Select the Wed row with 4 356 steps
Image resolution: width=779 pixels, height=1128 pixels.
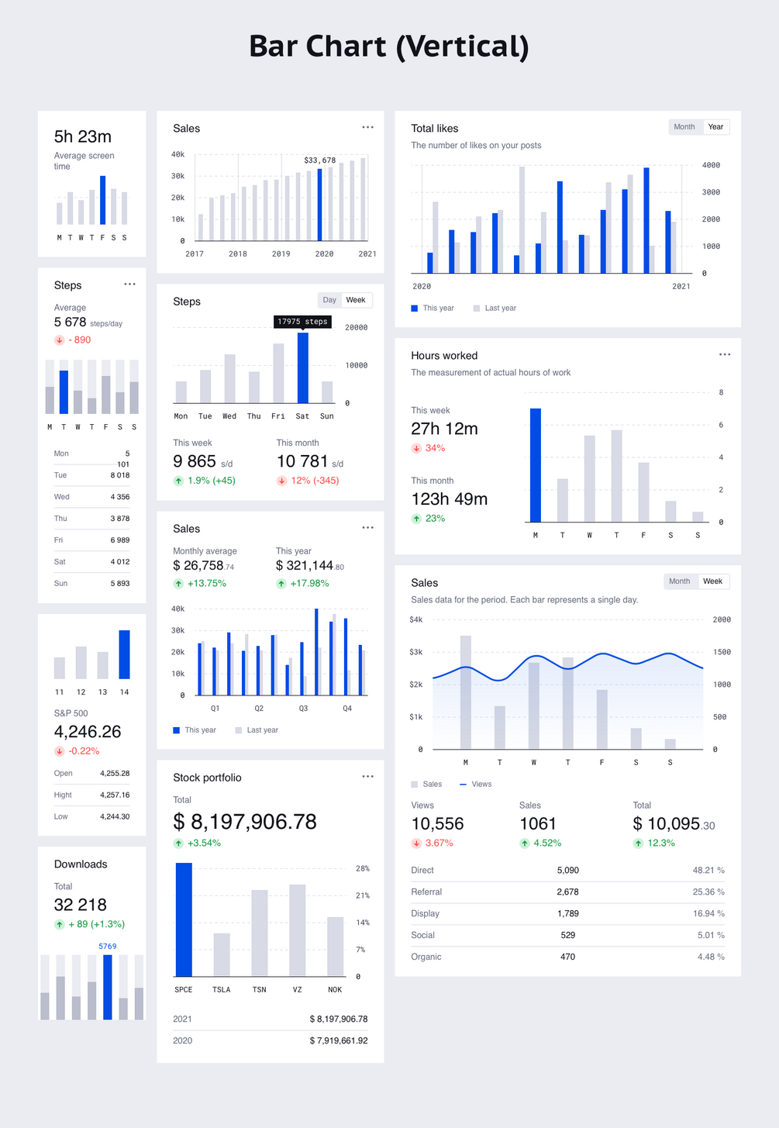tap(92, 497)
